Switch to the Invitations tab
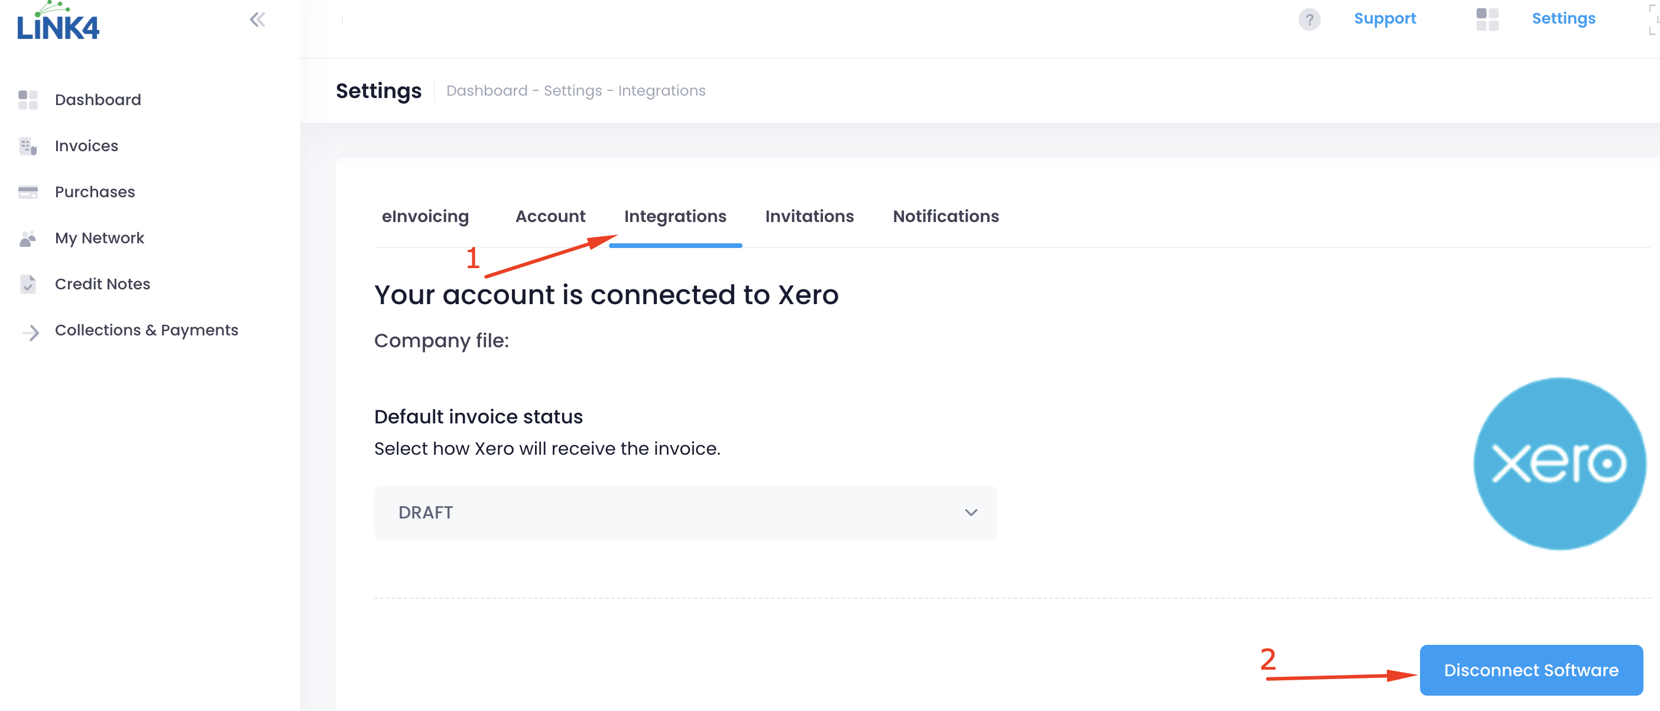 (x=809, y=216)
